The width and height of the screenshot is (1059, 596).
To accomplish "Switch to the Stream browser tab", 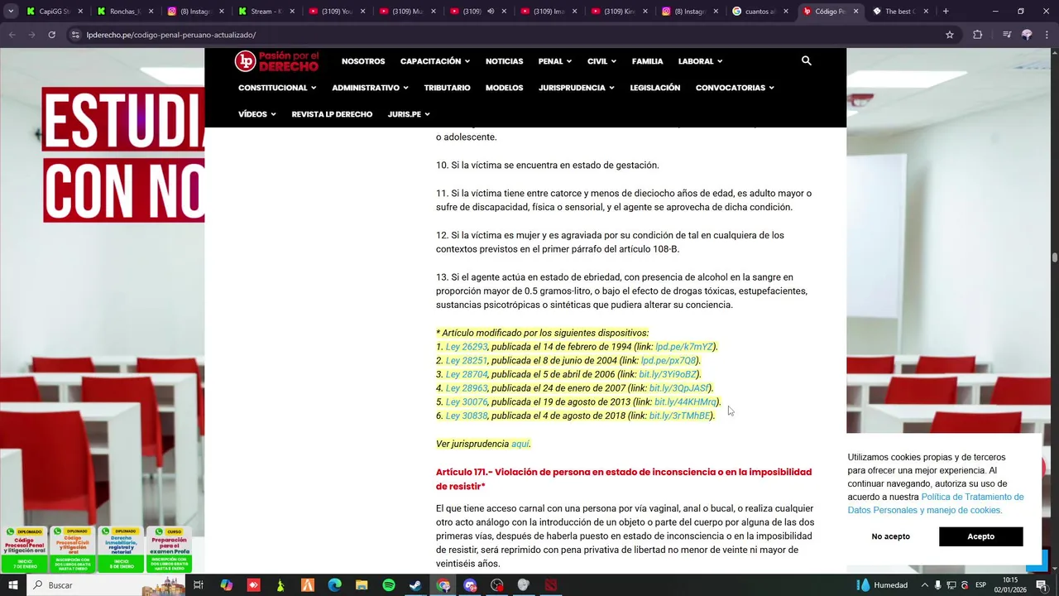I will pos(265,12).
